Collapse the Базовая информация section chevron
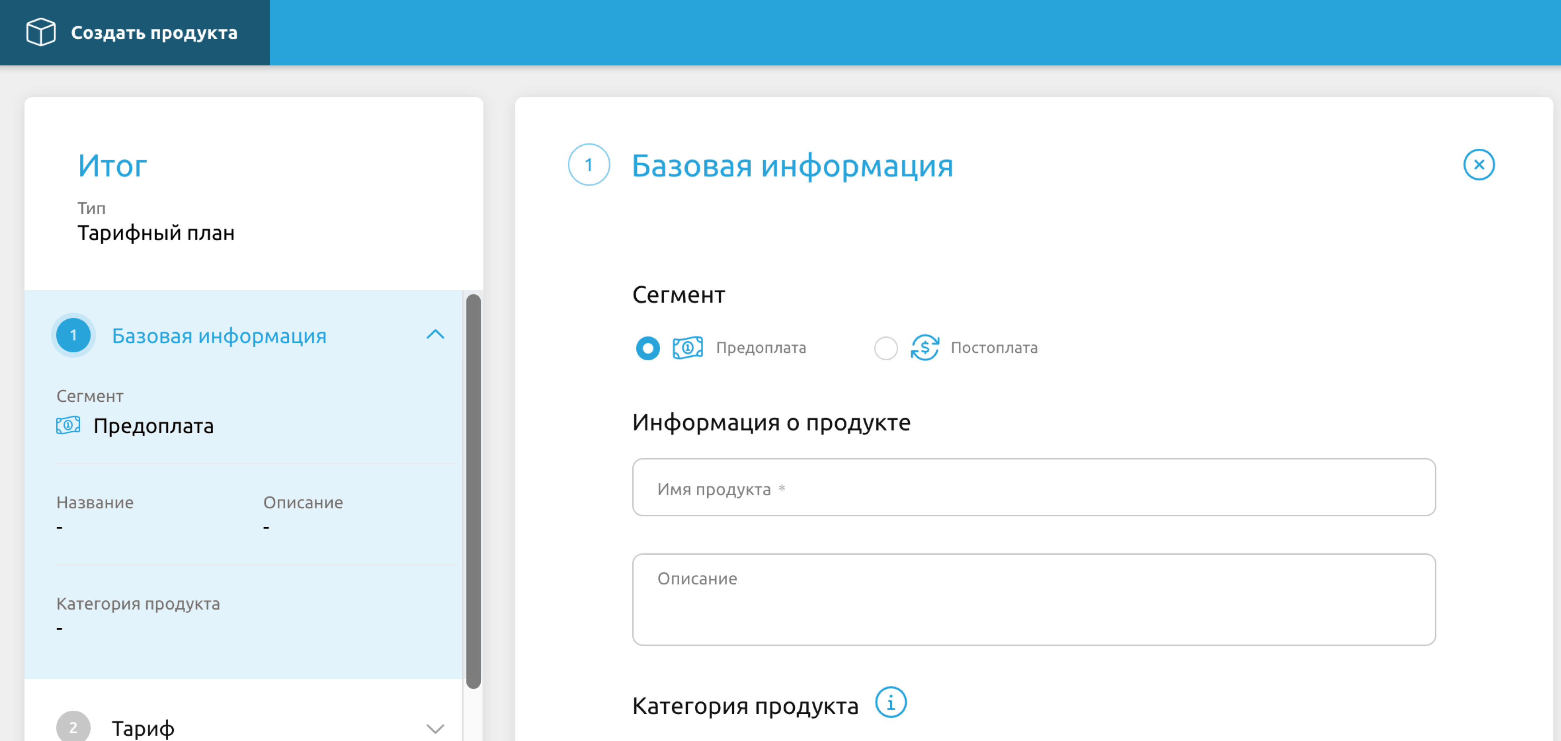The height and width of the screenshot is (741, 1561). pyautogui.click(x=435, y=334)
